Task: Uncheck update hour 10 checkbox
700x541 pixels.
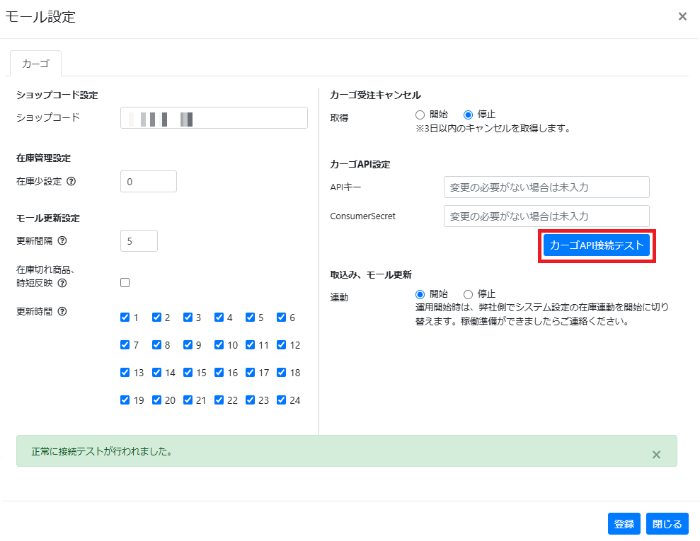Action: [x=219, y=345]
